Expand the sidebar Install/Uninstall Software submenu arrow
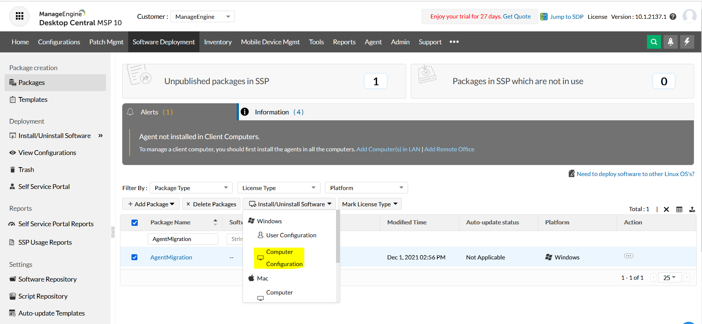This screenshot has height=324, width=702. pyautogui.click(x=100, y=135)
